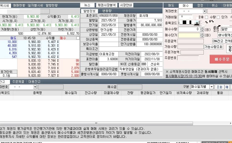This screenshot has height=143, width=232.
Task: Click into the 매수수량 input field
Action: coord(189,29)
